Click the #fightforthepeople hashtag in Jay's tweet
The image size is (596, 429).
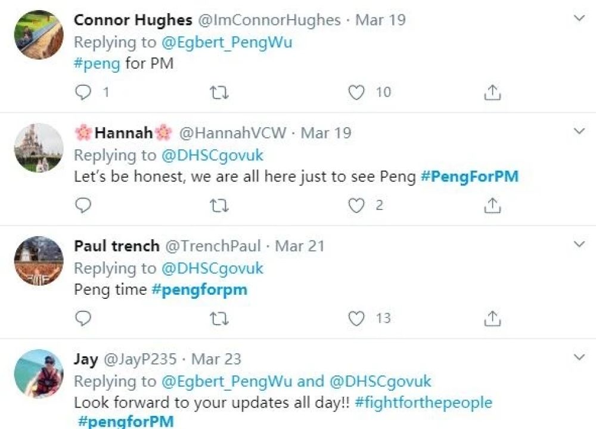(x=423, y=402)
